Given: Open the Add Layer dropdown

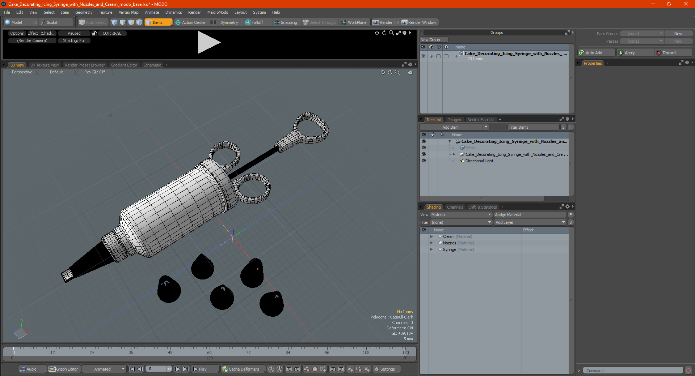Looking at the screenshot, I should pos(530,222).
